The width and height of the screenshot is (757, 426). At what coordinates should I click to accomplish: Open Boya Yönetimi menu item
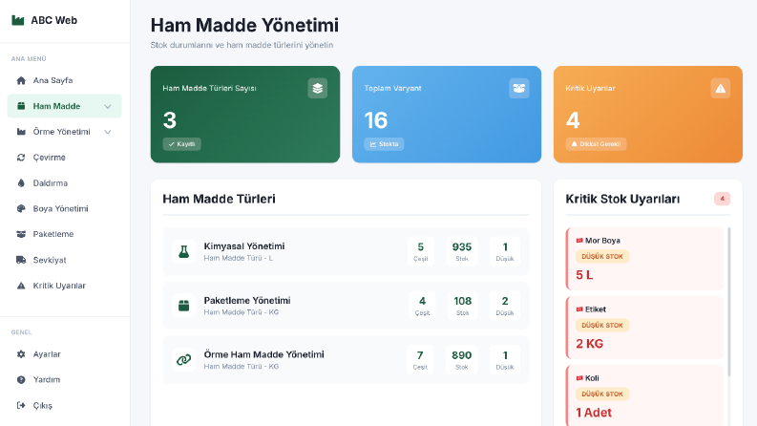coord(64,208)
